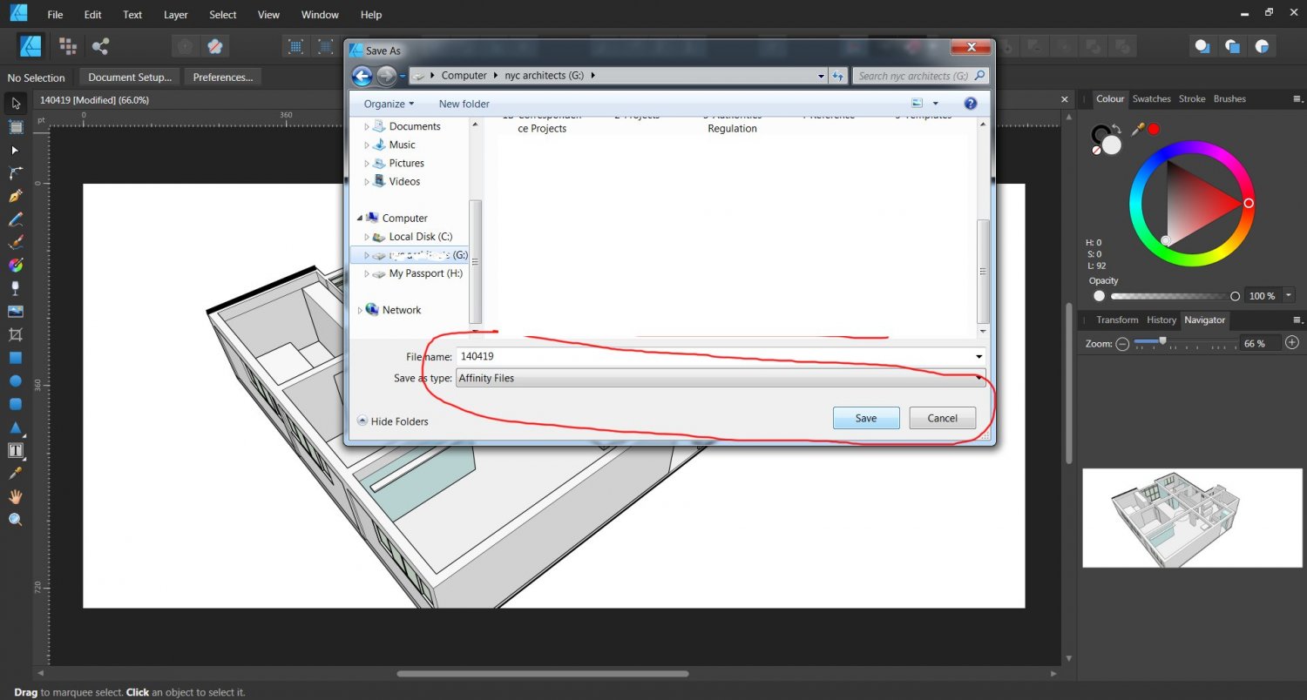
Task: Click the File name input field
Action: (x=721, y=356)
